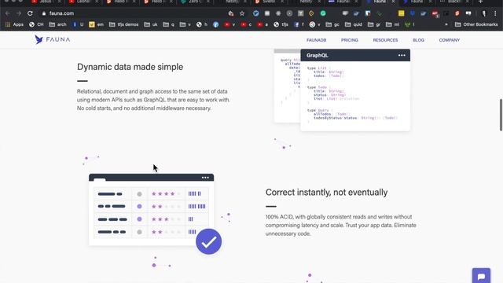
Task: Open the chat widget button
Action: (x=481, y=276)
